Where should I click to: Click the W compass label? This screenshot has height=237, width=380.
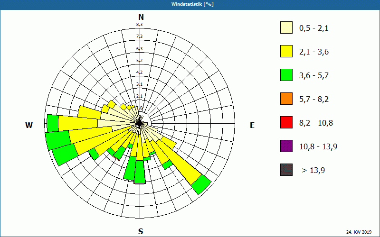[29, 125]
